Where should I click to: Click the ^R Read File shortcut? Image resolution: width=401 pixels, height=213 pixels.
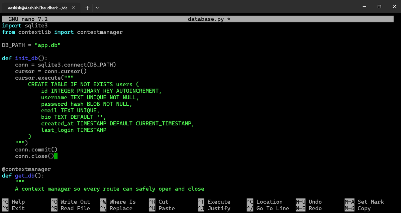[x=71, y=208]
